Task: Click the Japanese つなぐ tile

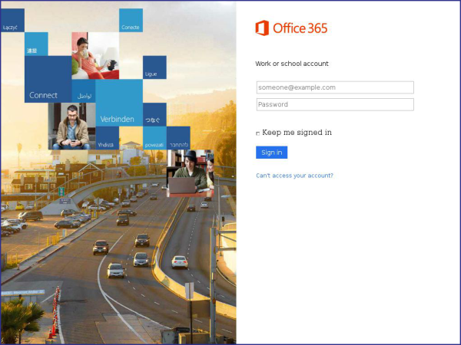Action: pyautogui.click(x=154, y=114)
